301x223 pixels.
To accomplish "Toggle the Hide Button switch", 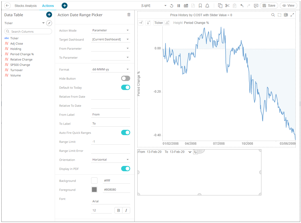I will 125,78.
